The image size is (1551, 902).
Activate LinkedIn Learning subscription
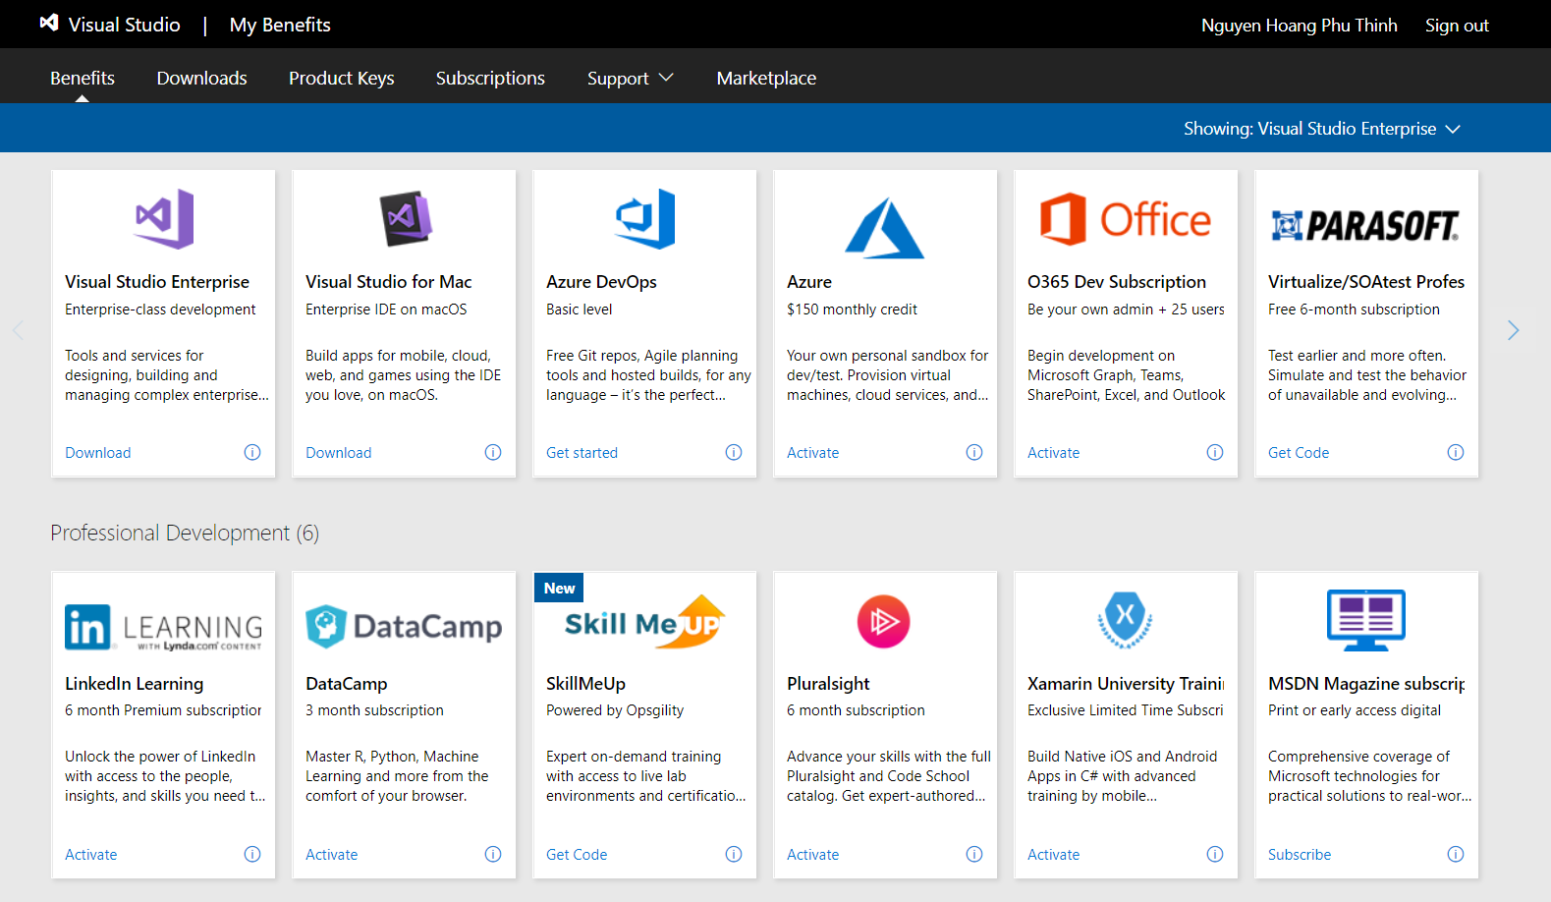pyautogui.click(x=91, y=855)
